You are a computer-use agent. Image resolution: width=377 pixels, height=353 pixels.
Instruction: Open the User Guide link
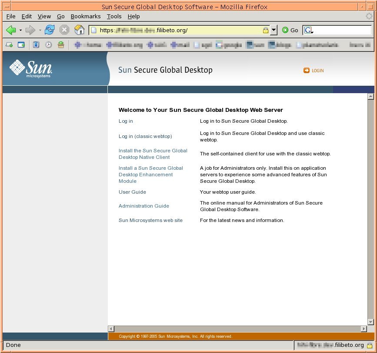coord(132,192)
